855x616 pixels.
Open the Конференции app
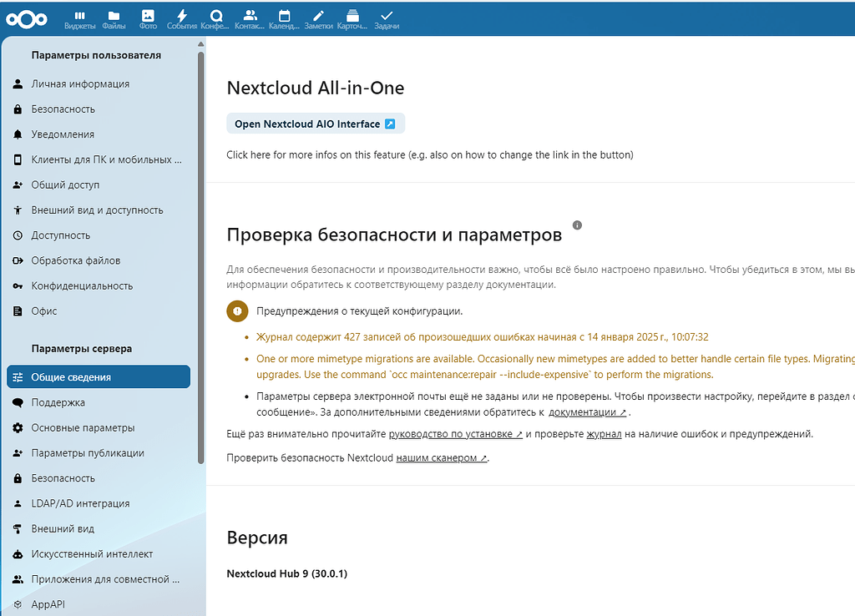click(215, 18)
